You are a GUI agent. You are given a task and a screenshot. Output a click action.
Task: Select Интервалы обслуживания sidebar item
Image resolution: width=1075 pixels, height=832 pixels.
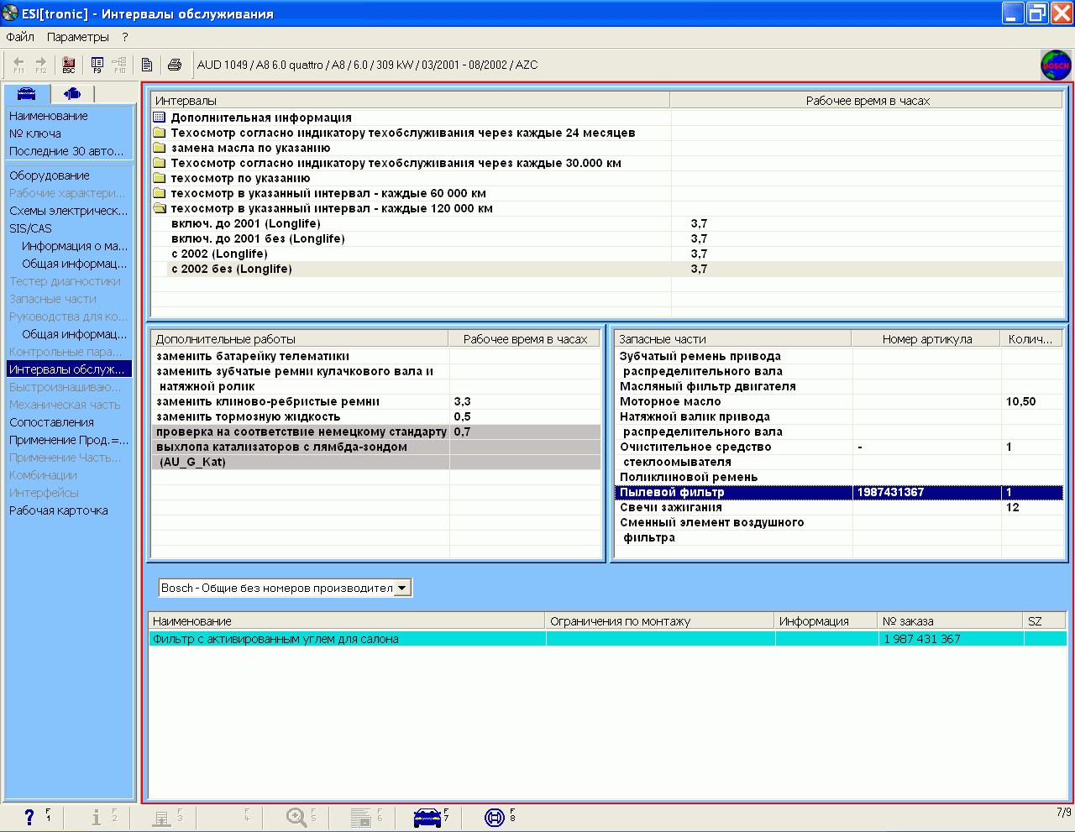69,369
